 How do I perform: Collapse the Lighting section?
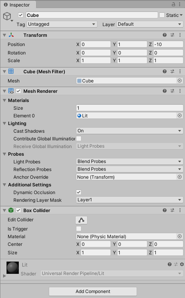tap(5, 123)
